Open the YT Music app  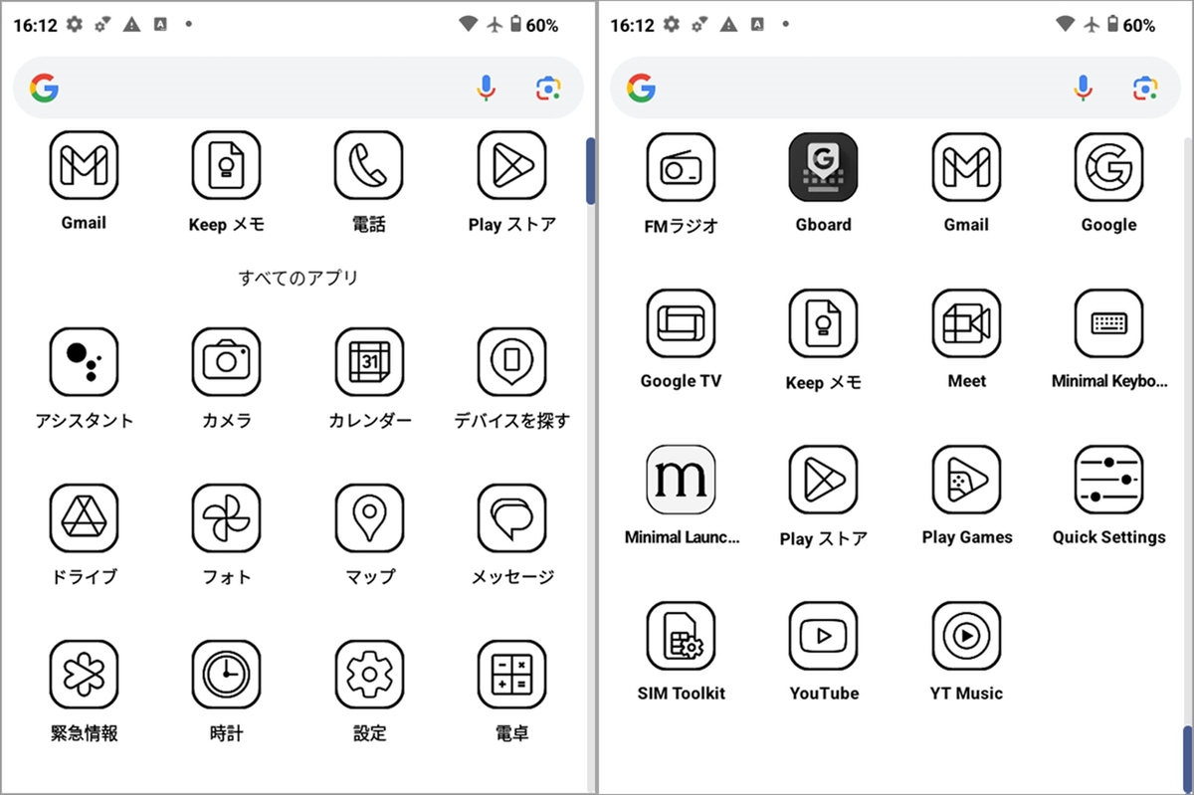(x=966, y=636)
